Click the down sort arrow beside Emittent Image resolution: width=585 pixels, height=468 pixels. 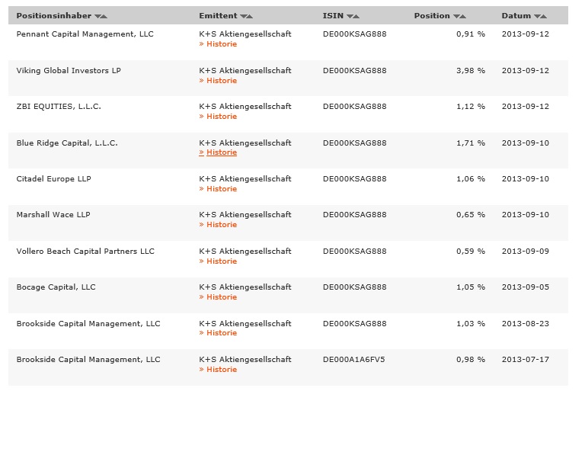click(x=243, y=16)
